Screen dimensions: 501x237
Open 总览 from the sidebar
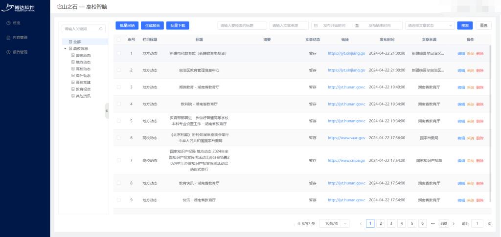point(16,23)
